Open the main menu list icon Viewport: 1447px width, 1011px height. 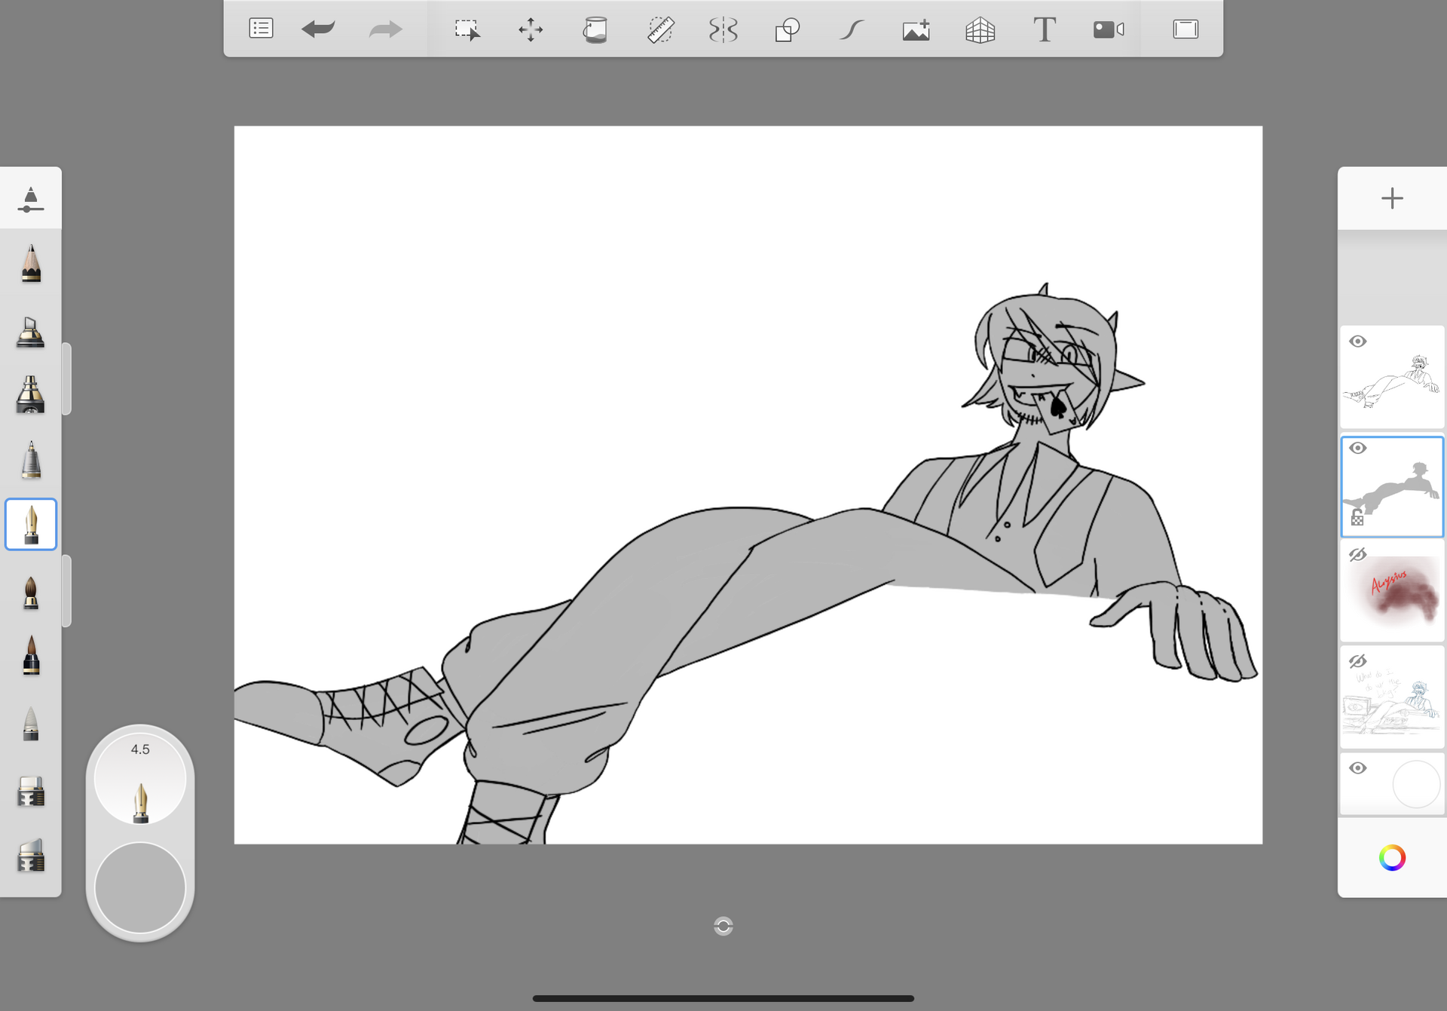tap(261, 29)
